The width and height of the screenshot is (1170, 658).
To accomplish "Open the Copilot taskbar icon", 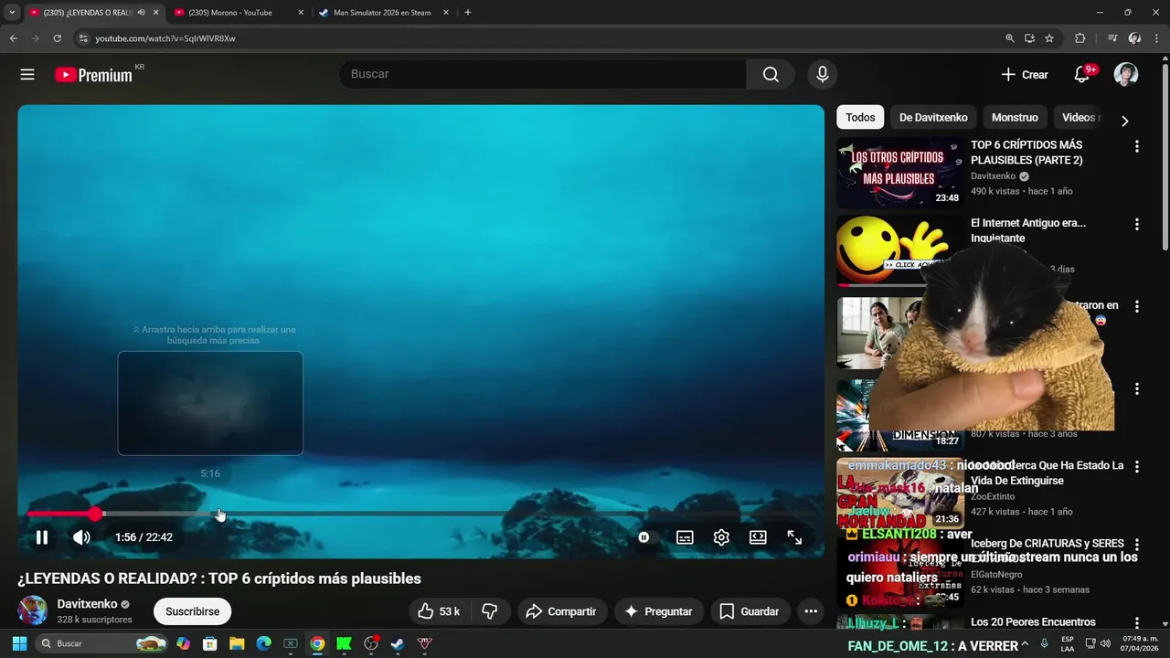I will pos(183,643).
